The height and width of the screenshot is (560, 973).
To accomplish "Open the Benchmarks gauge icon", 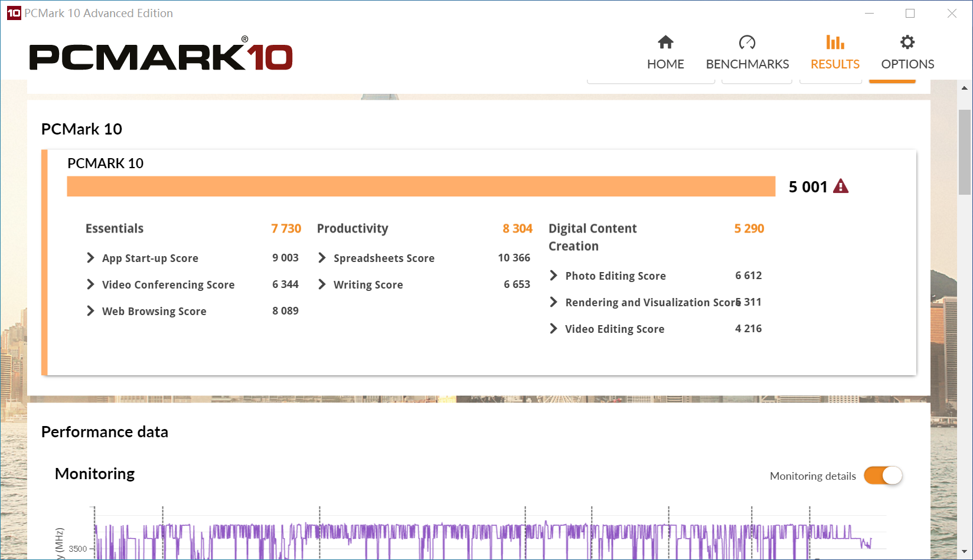I will 747,42.
